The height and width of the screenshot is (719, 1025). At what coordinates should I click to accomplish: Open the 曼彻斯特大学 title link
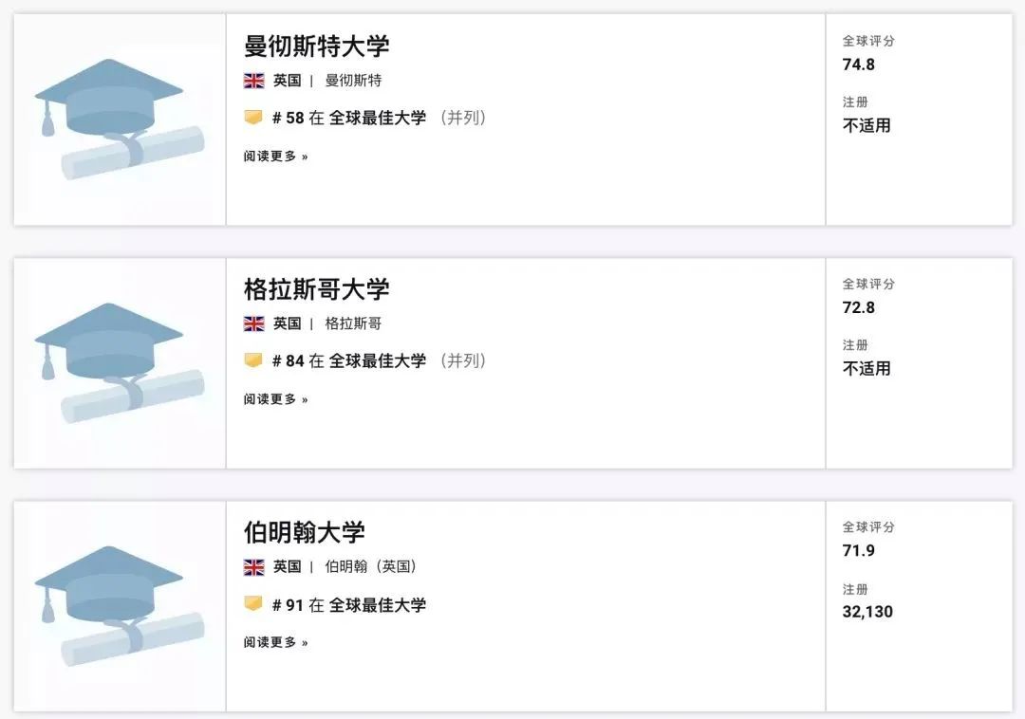pos(316,46)
